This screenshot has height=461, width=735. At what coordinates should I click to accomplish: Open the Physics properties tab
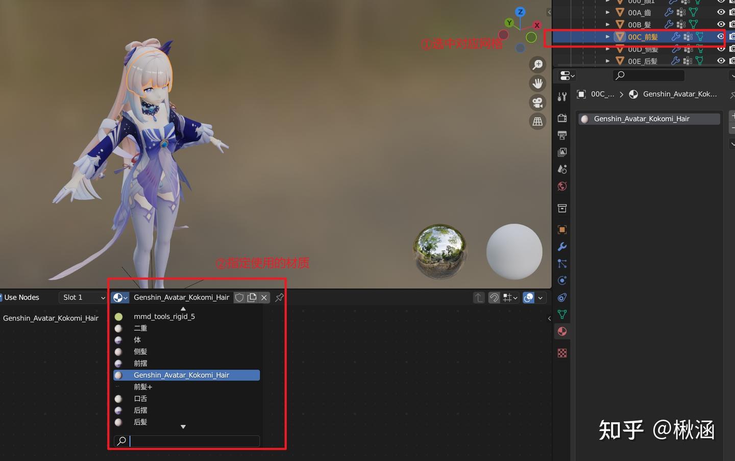point(562,280)
